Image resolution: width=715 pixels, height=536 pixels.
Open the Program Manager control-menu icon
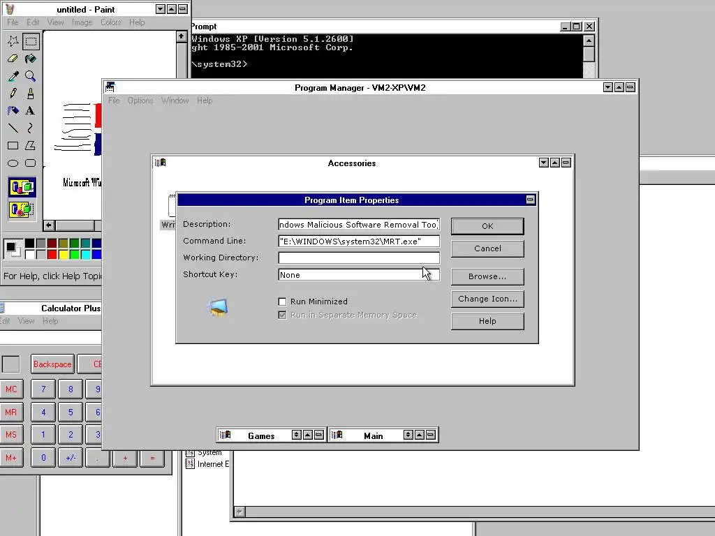(110, 87)
